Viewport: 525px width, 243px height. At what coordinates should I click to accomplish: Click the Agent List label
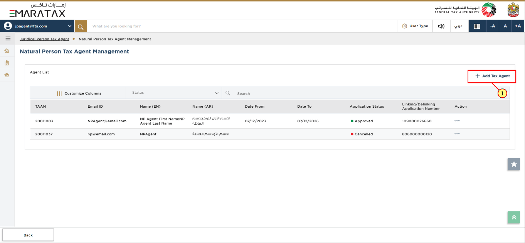(39, 72)
